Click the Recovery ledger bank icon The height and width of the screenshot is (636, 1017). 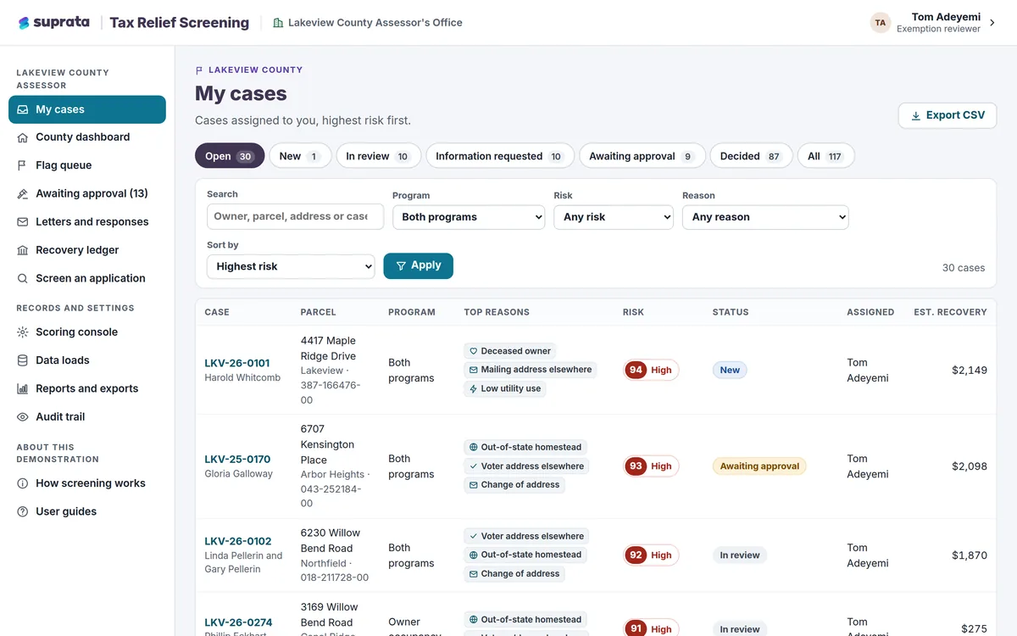coord(23,250)
